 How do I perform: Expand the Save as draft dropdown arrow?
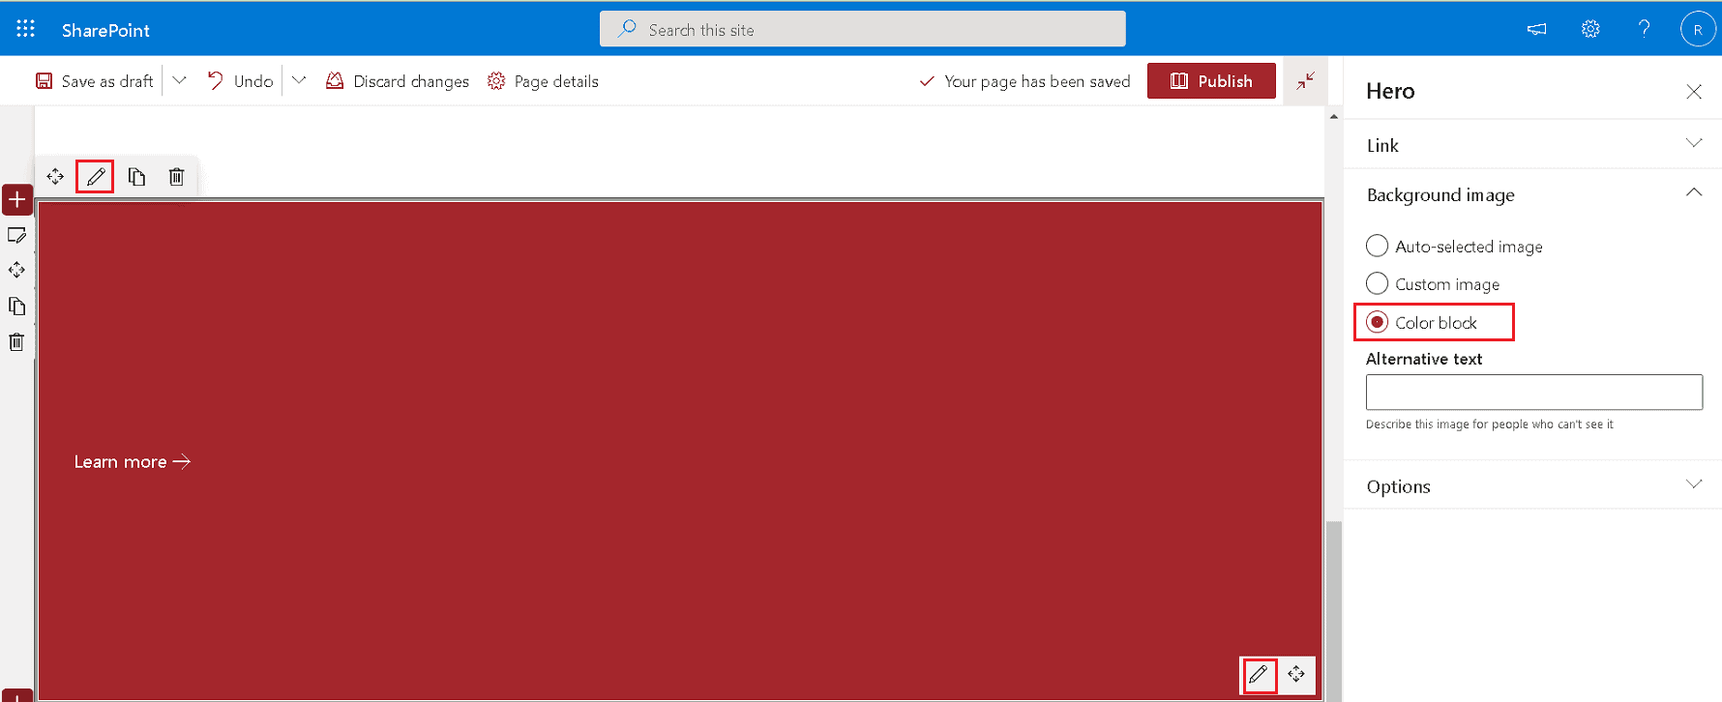(179, 80)
